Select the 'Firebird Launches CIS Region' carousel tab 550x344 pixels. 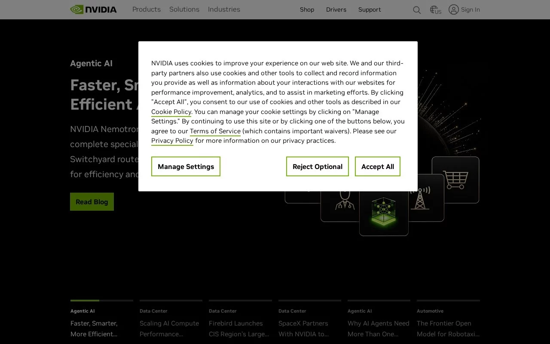pos(240,319)
